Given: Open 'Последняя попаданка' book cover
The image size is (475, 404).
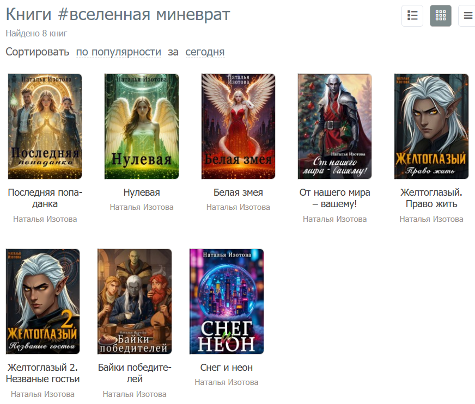Looking at the screenshot, I should pos(45,126).
